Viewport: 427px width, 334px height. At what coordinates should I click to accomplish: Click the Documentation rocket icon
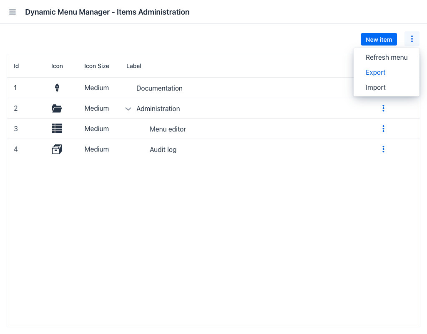coord(57,88)
